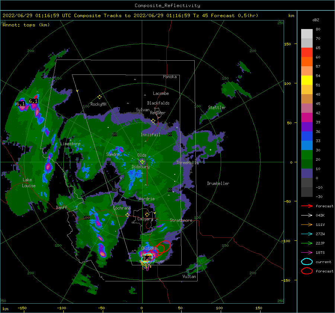The height and width of the screenshot is (313, 335).
Task: Click the red forecast storm ellipse near Okotoks
Action: (x=163, y=247)
